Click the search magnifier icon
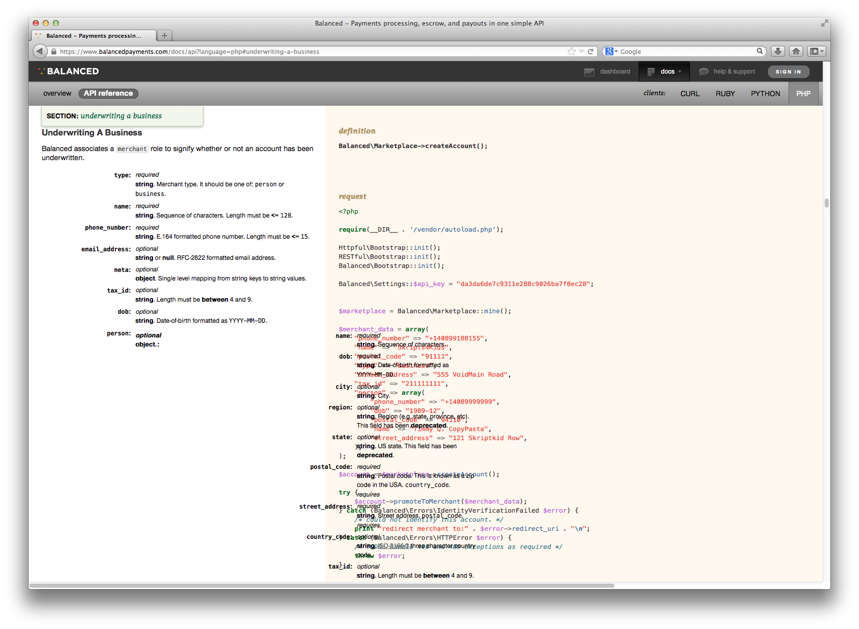859x629 pixels. (760, 51)
